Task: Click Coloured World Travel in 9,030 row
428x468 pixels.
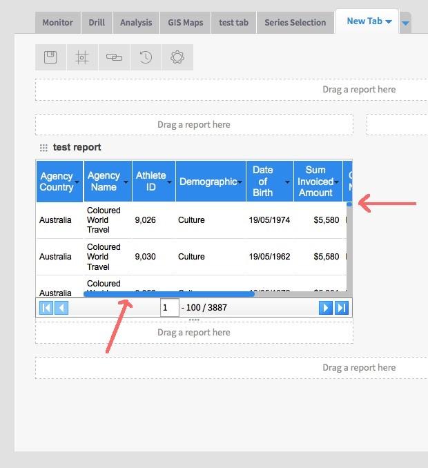Action: click(104, 257)
